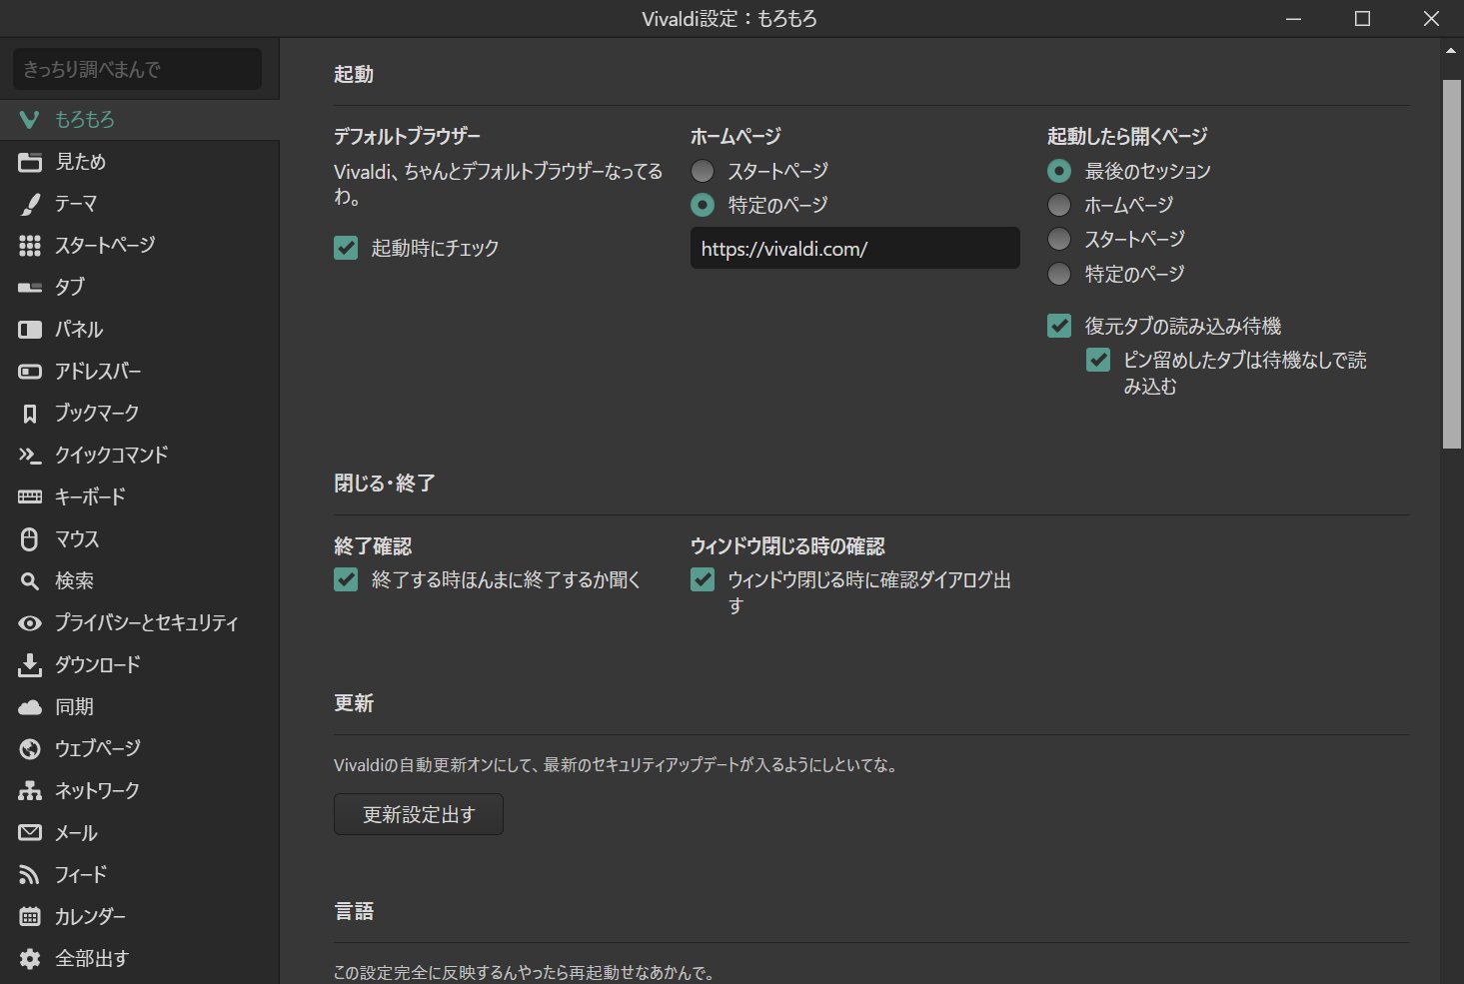Image resolution: width=1464 pixels, height=984 pixels.
Task: Select 特定のページ radio under 起動したら開くページ
Action: (1059, 274)
